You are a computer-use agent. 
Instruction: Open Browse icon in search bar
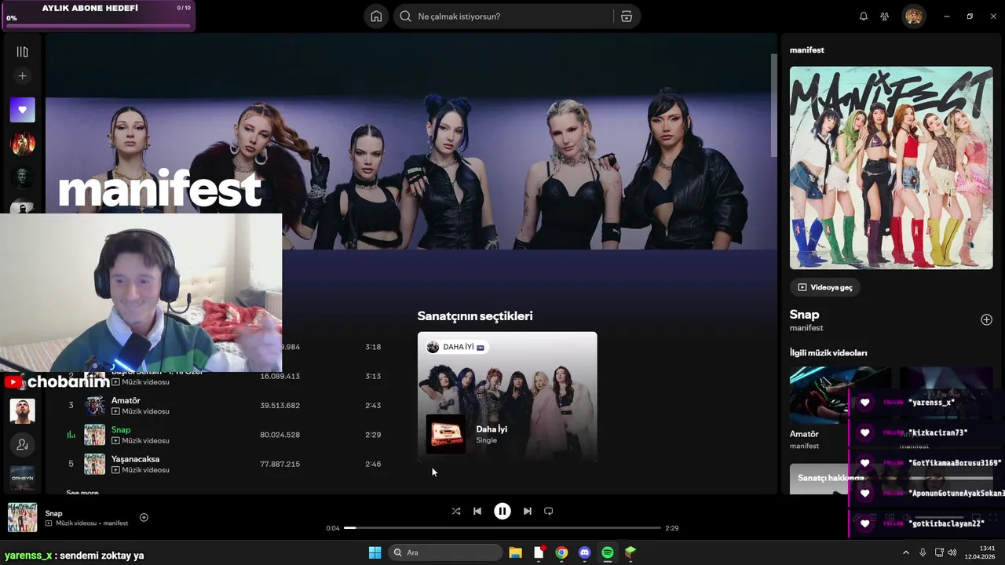pyautogui.click(x=627, y=16)
